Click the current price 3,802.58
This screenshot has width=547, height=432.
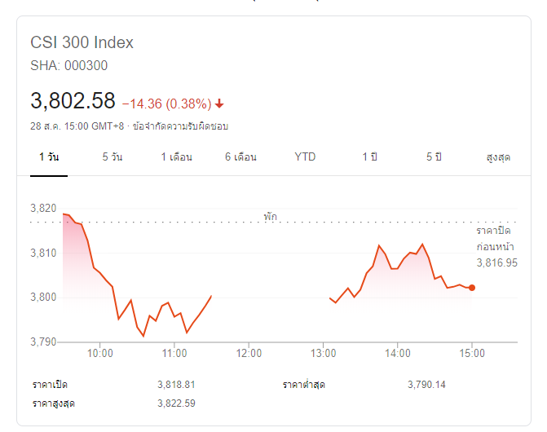[x=73, y=101]
